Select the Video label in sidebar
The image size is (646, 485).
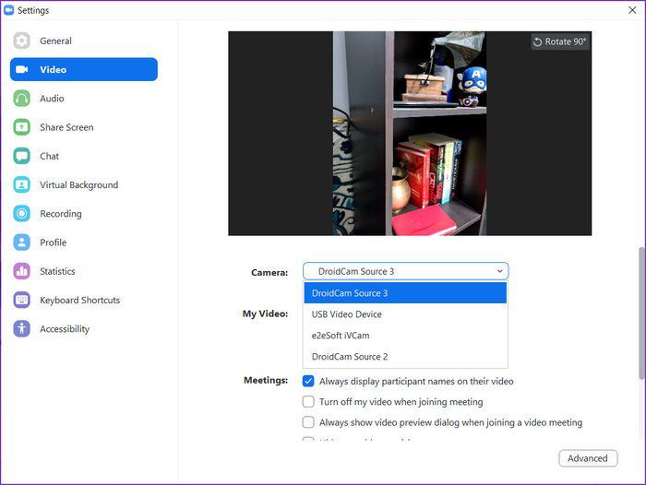tap(54, 69)
